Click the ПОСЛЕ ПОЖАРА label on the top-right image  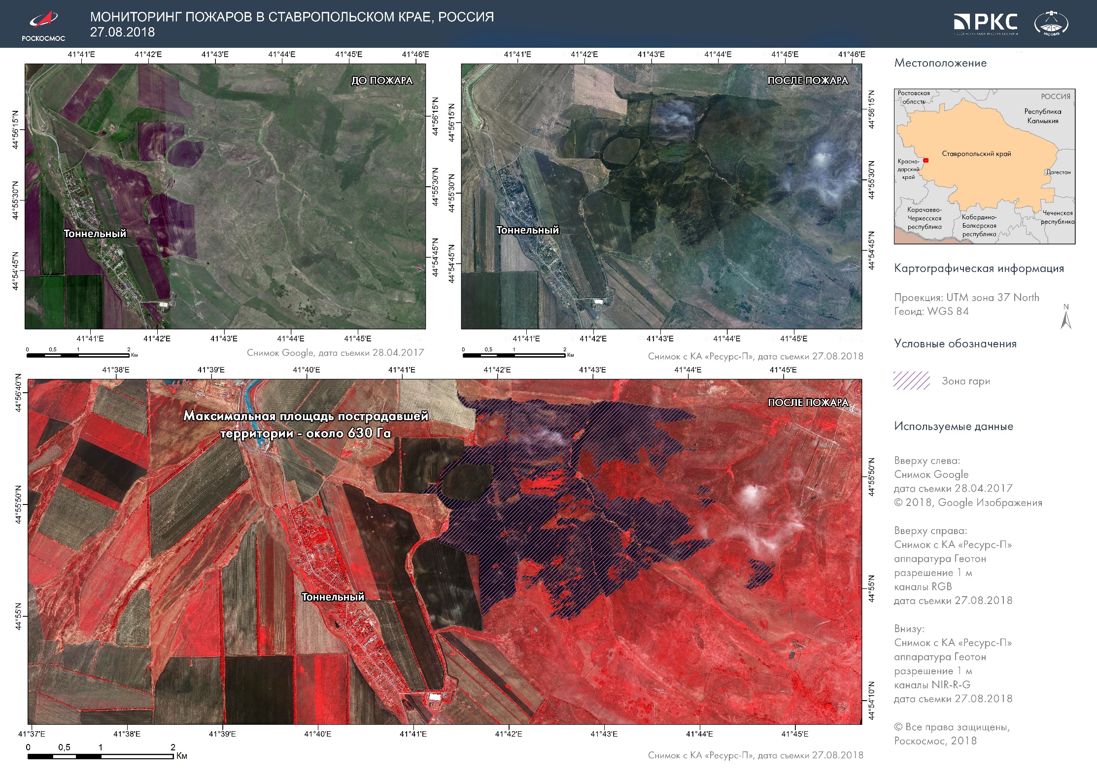[808, 80]
